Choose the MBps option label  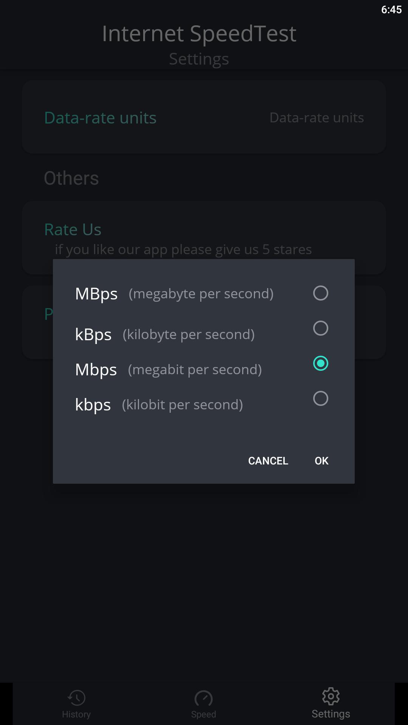[96, 294]
